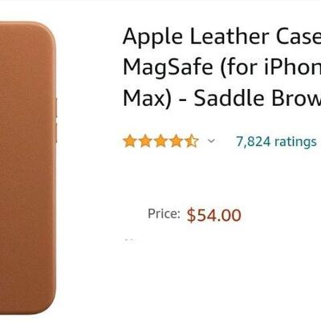The height and width of the screenshot is (321, 321).
Task: Click the second gold rating star
Action: 145,141
